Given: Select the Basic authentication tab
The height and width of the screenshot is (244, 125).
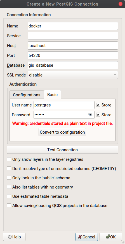Looking at the screenshot, I should coord(53,94).
